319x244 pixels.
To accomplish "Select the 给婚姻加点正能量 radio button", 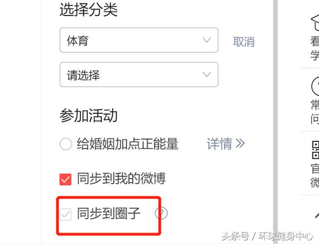I will pos(66,144).
